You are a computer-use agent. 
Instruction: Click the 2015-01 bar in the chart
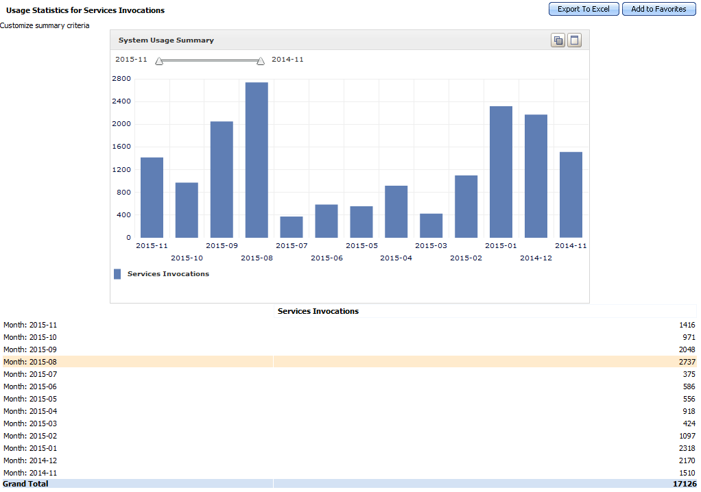tap(501, 172)
